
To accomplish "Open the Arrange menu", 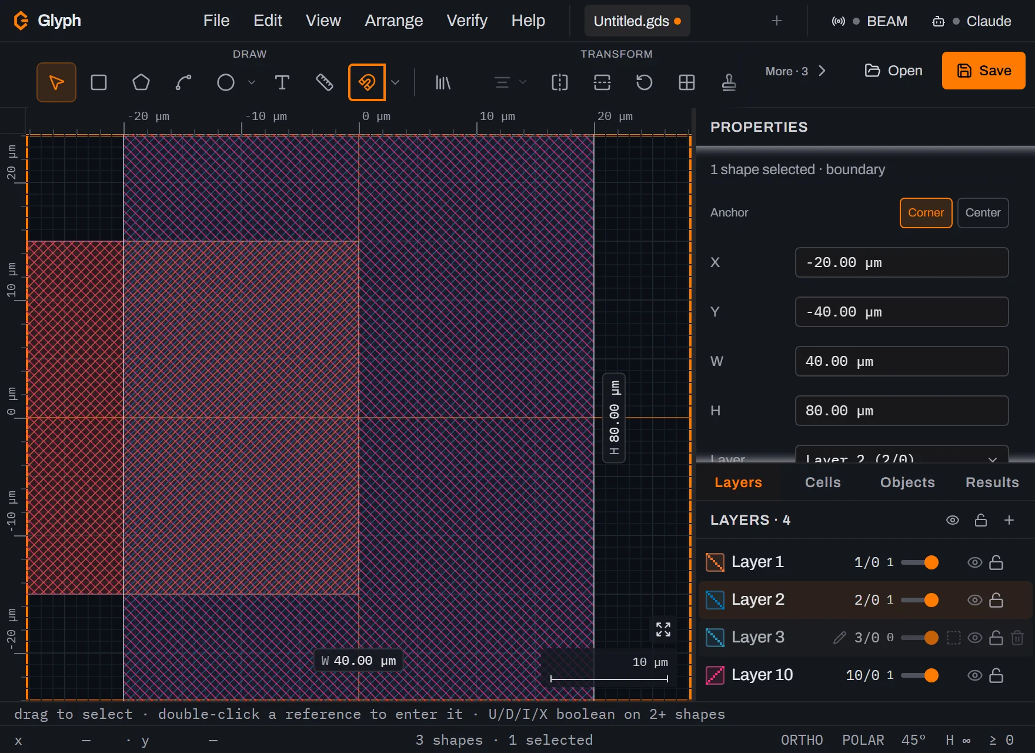I will pyautogui.click(x=393, y=21).
